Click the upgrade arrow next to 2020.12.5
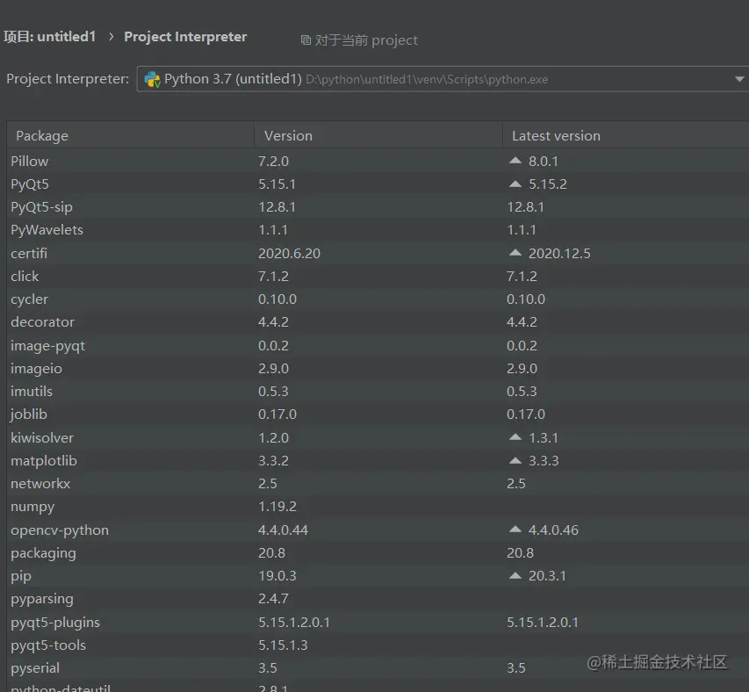This screenshot has width=749, height=692. point(515,253)
